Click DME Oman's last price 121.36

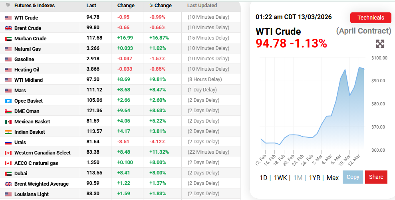95,110
